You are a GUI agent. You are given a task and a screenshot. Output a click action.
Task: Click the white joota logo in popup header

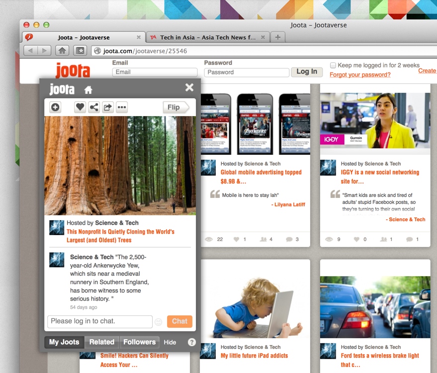(x=62, y=89)
